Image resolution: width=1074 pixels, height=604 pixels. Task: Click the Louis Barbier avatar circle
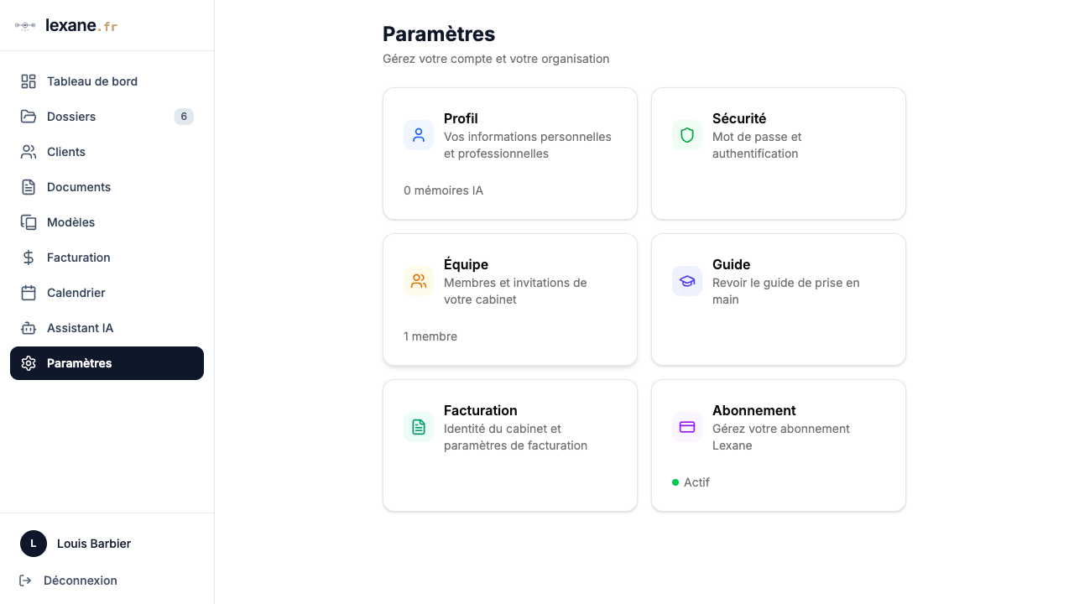coord(33,544)
